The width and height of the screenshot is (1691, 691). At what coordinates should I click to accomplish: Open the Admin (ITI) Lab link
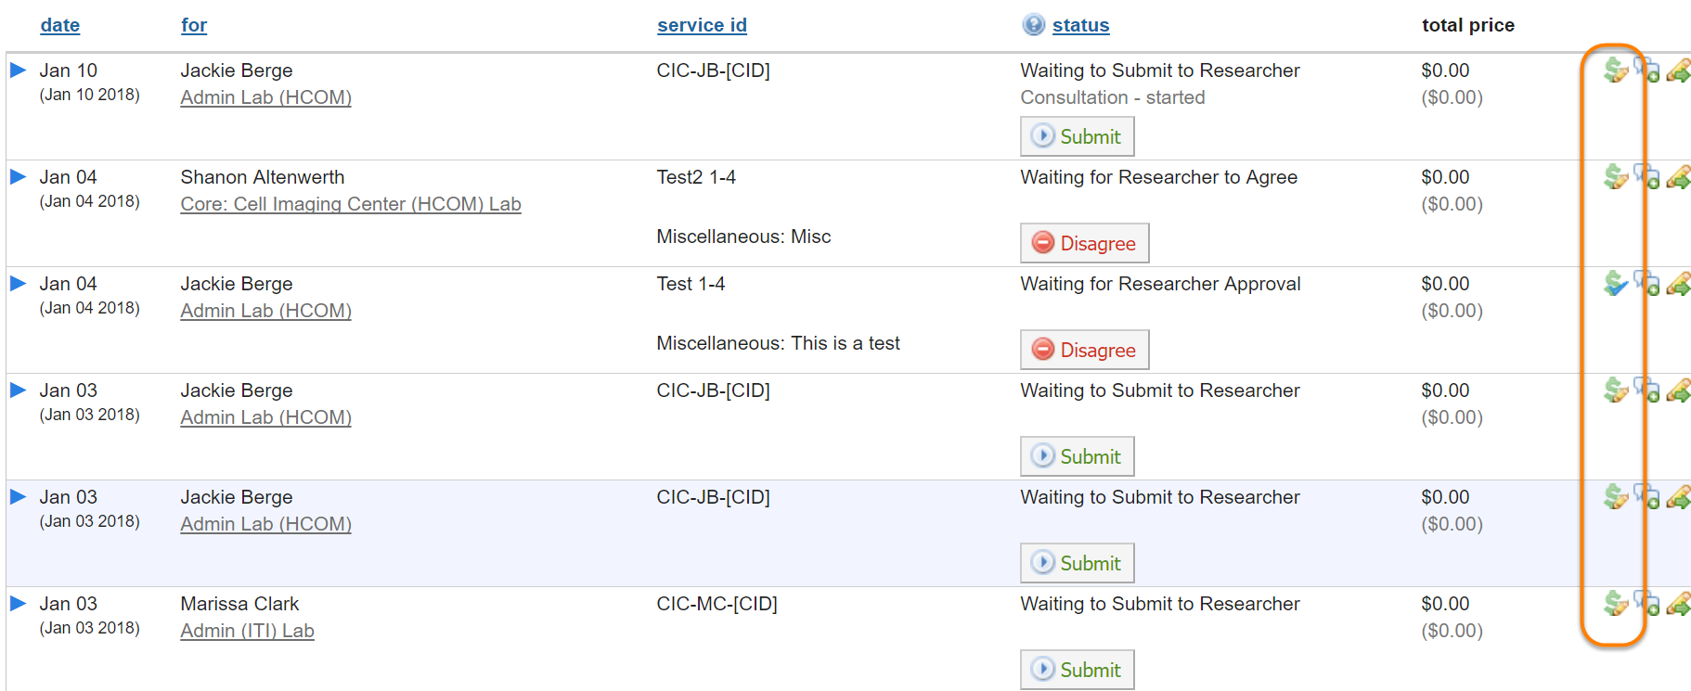point(247,631)
